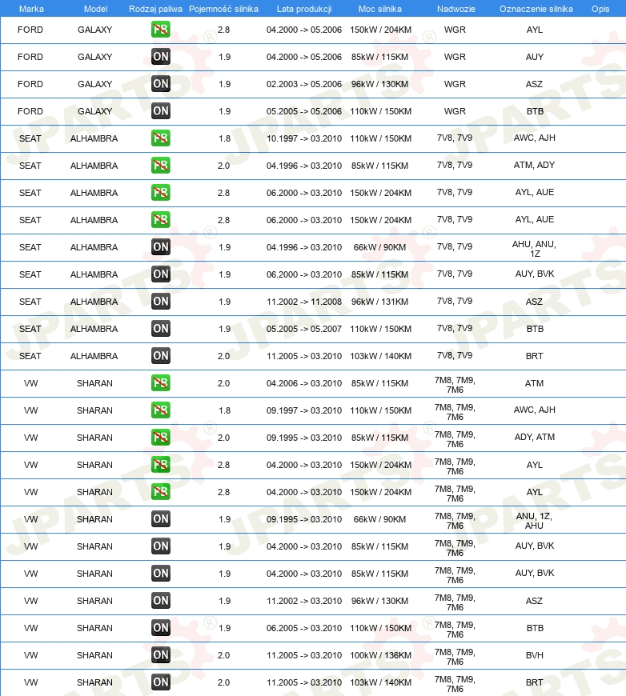Screen dimensions: 626x696
Task: Click petrol icon in VW Sharan 1.8 row
Action: click(x=160, y=410)
